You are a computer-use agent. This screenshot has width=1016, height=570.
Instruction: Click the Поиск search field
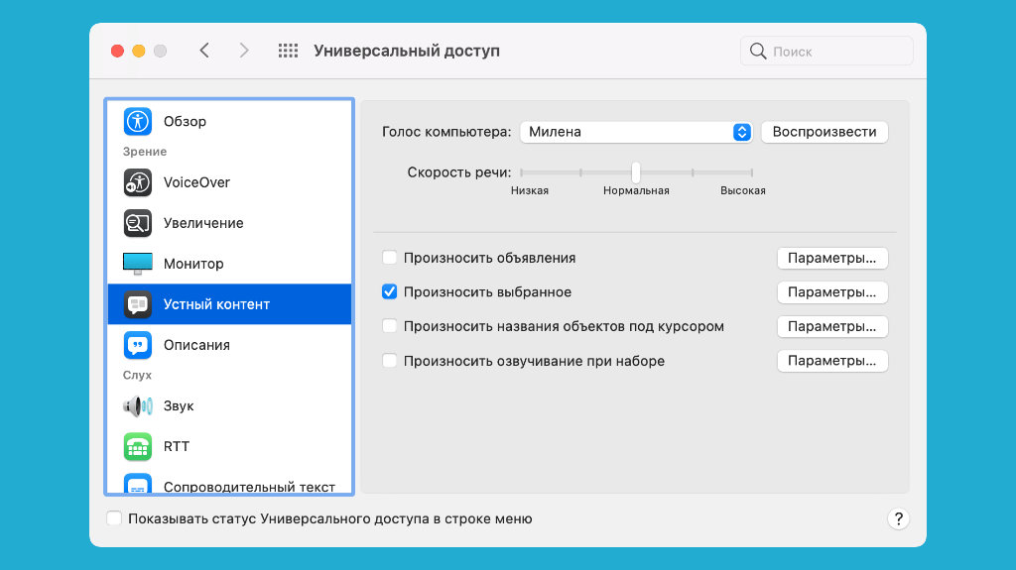pos(826,51)
